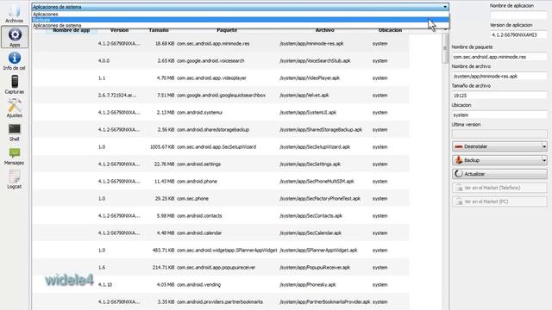Focus the Tamaño de archivo field
This screenshot has height=310, width=552.
pos(499,96)
